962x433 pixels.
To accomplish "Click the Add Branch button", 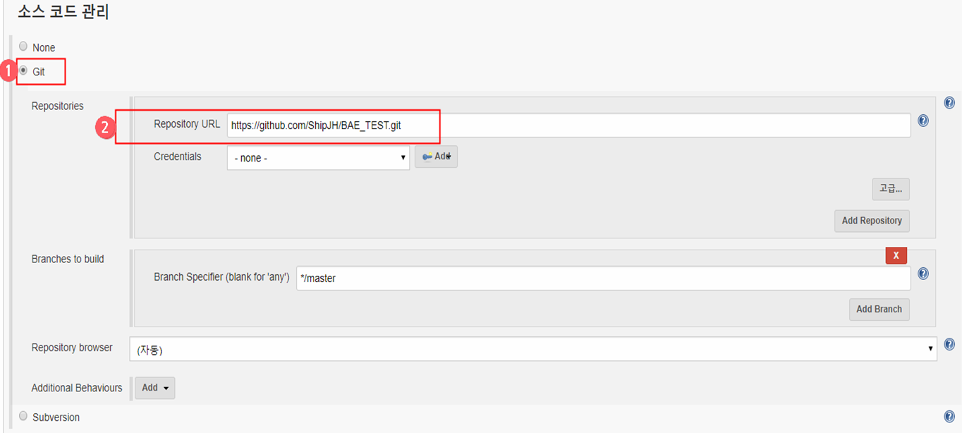I will pos(879,309).
